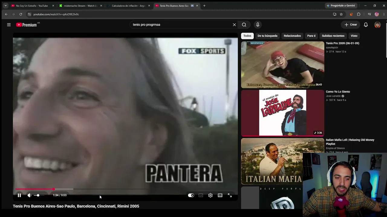Enter fullscreen video mode
Viewport: 387px width, 217px height.
click(x=230, y=195)
